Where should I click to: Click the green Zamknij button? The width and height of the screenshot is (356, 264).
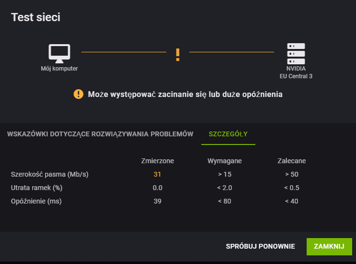(329, 246)
